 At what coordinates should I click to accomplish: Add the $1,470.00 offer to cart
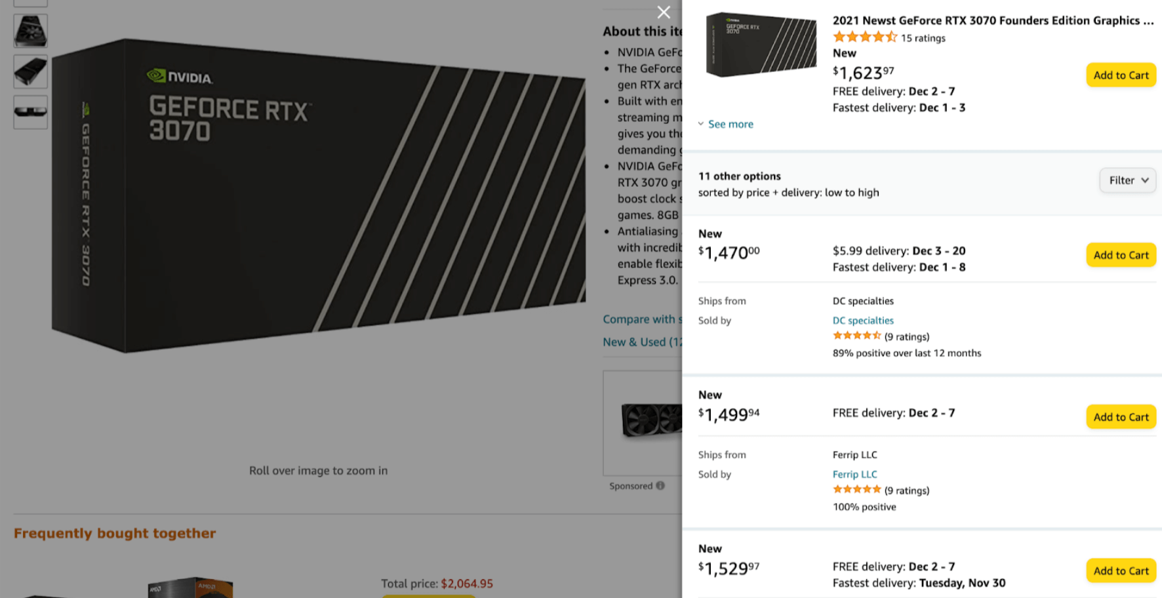[1121, 255]
